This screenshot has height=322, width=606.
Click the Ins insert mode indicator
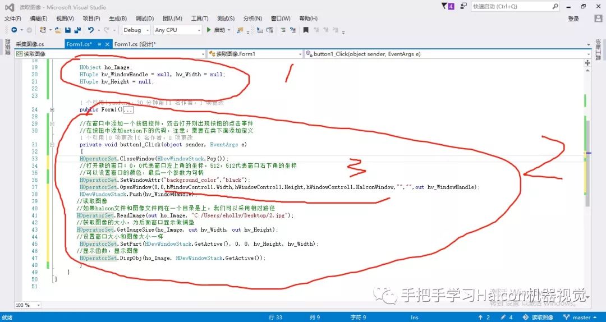[414, 318]
